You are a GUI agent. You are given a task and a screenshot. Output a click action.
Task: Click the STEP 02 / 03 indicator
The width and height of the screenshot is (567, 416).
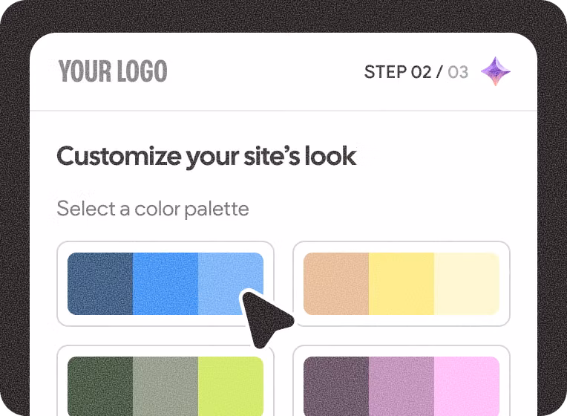[416, 72]
